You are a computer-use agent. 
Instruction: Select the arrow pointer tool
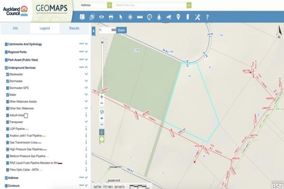tap(121, 17)
